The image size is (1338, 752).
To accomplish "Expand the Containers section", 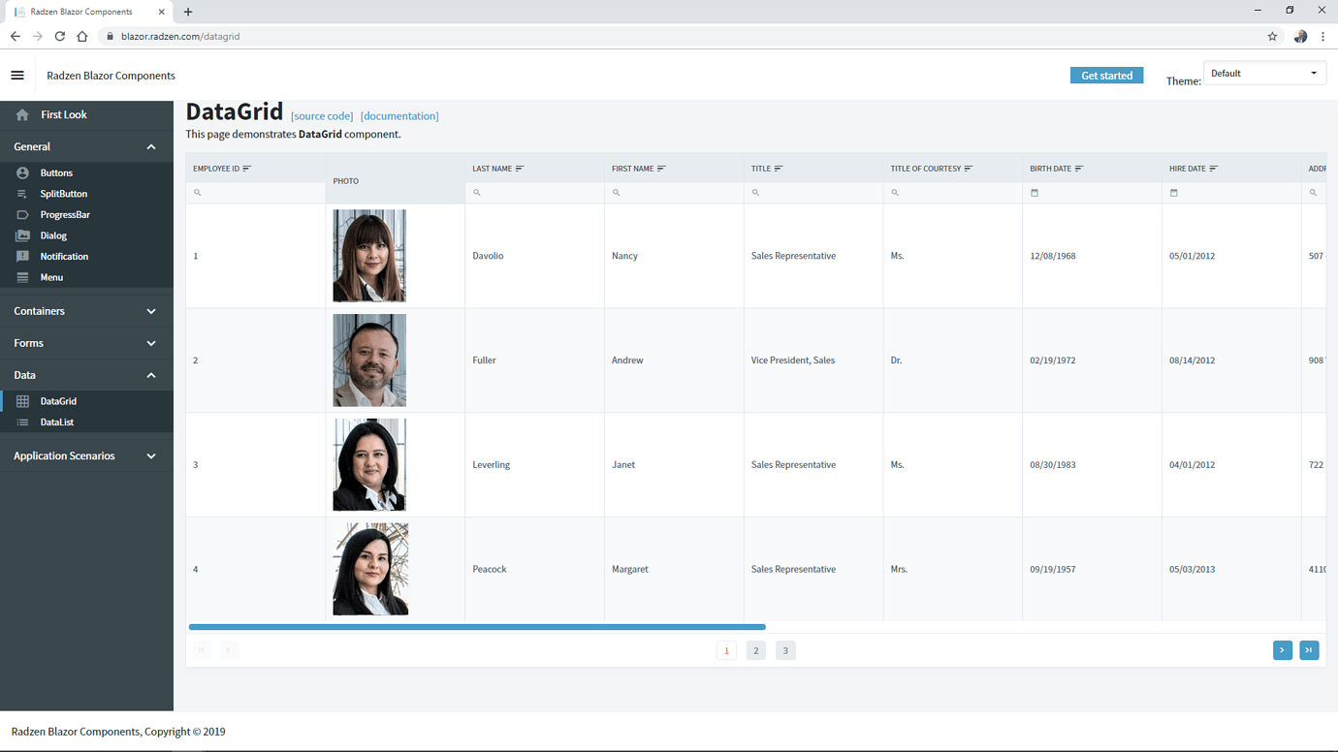I will (151, 311).
